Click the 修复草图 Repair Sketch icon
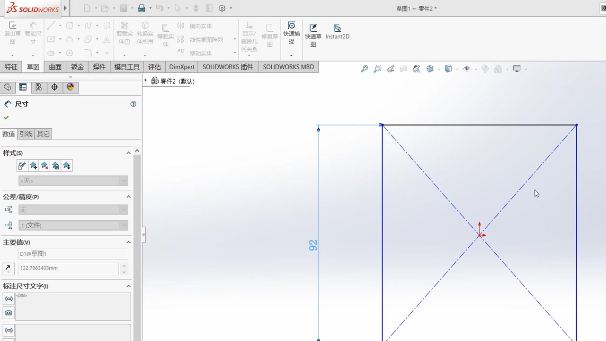Screen dimensions: 606x341 tap(270, 36)
